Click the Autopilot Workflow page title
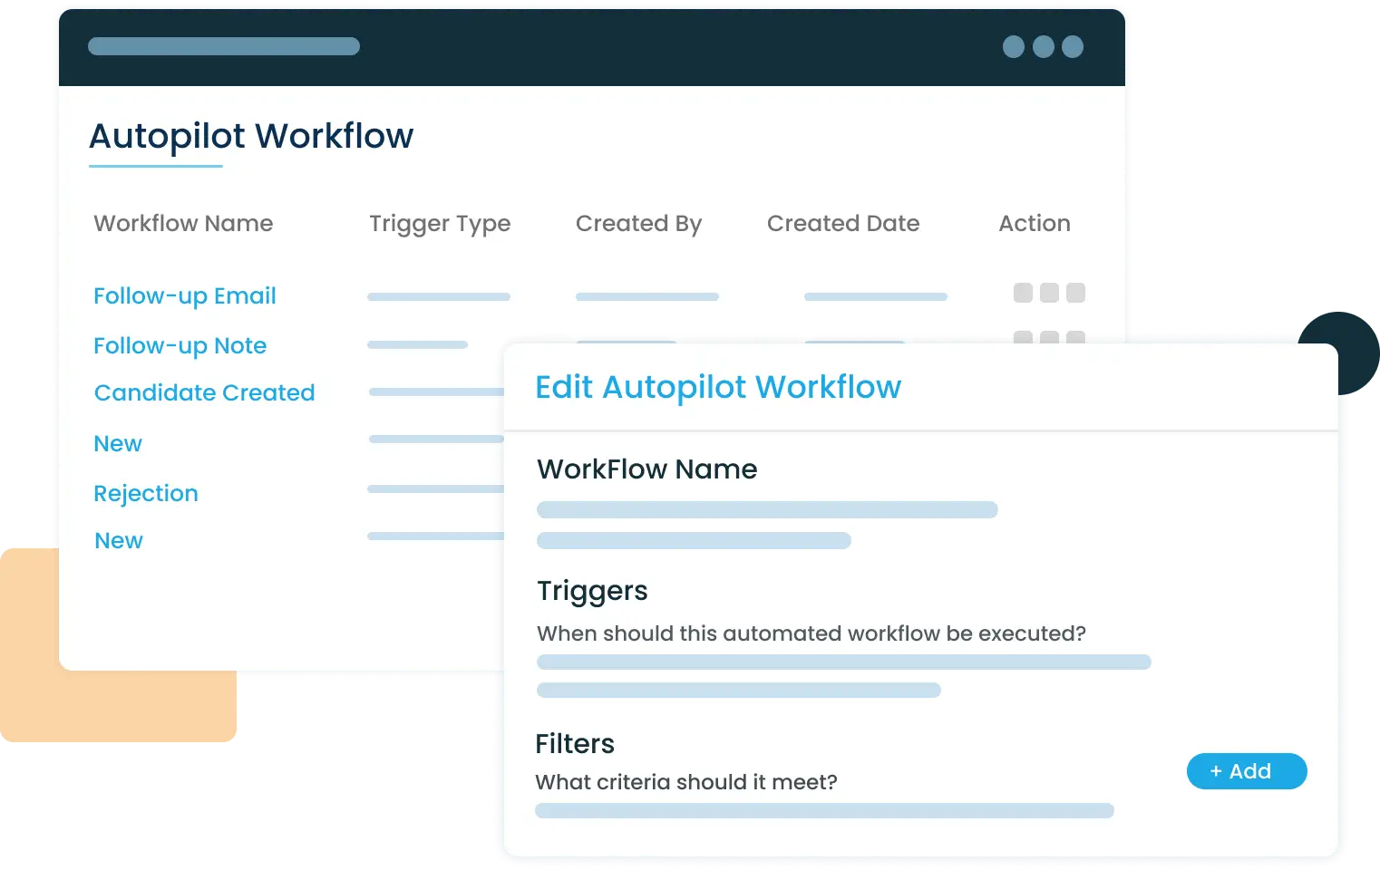Viewport: 1380px width, 870px height. point(251,136)
